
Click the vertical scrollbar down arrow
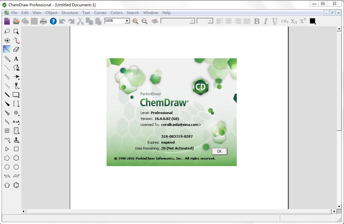point(339,206)
